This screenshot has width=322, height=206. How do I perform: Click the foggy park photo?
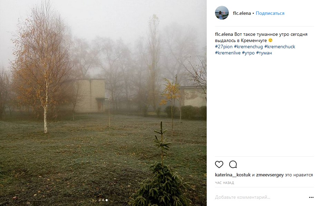pos(103,103)
